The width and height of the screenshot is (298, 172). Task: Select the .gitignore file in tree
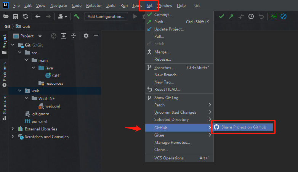[37, 114]
